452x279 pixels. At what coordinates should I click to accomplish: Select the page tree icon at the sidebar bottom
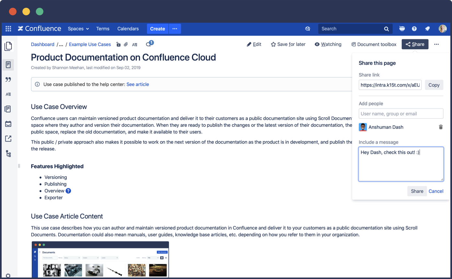click(x=8, y=153)
